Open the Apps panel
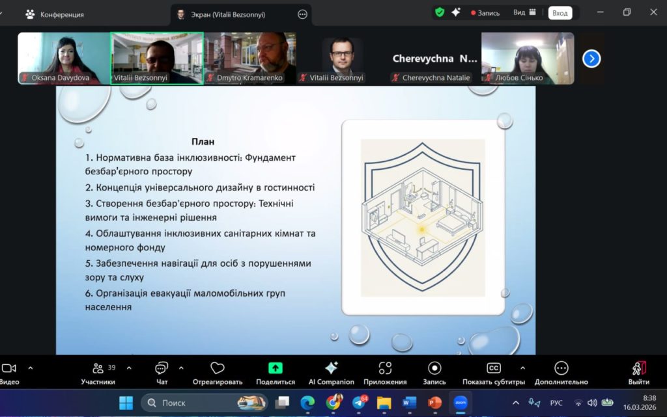 [x=385, y=373]
